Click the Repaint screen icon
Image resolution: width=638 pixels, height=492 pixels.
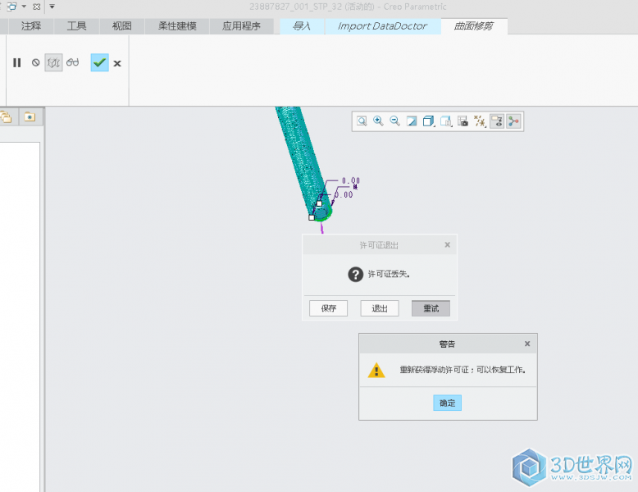(x=412, y=121)
